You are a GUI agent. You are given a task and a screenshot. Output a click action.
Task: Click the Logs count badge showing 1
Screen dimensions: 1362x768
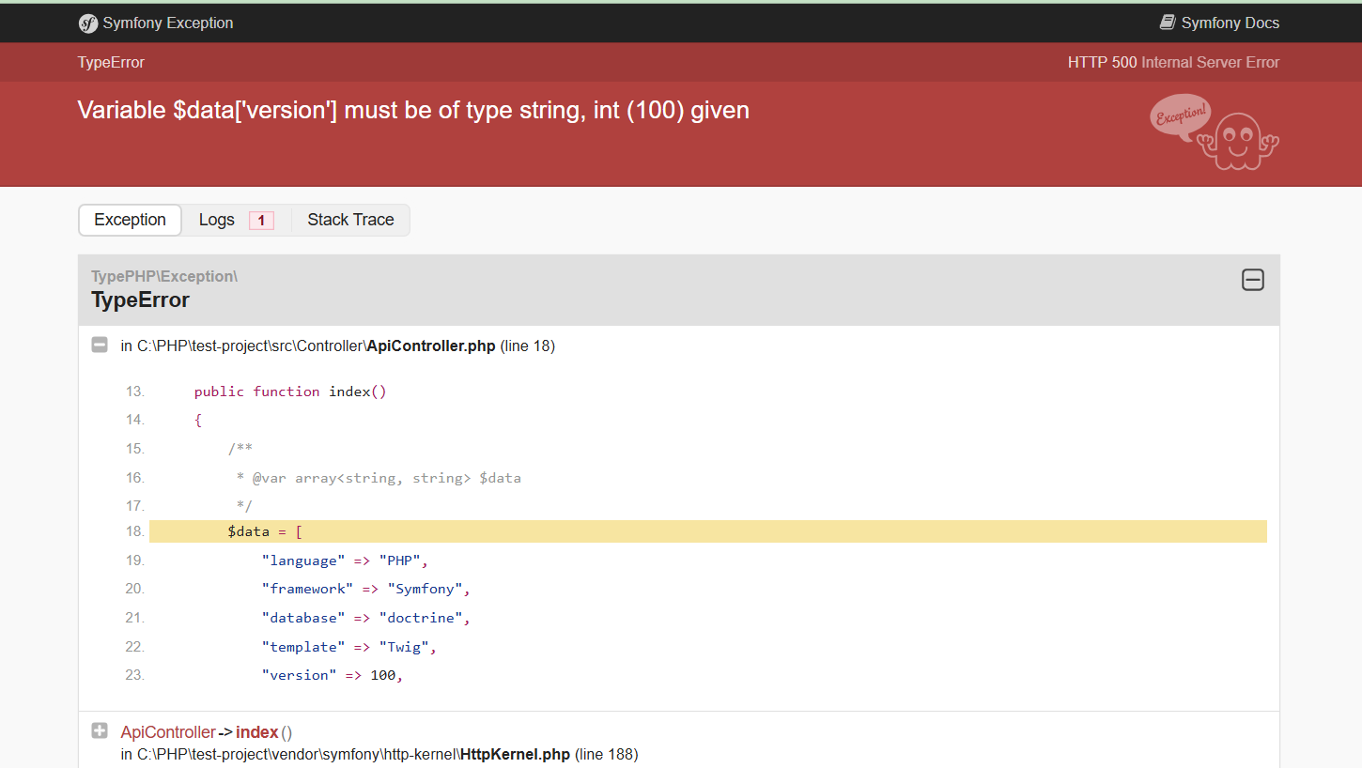261,221
